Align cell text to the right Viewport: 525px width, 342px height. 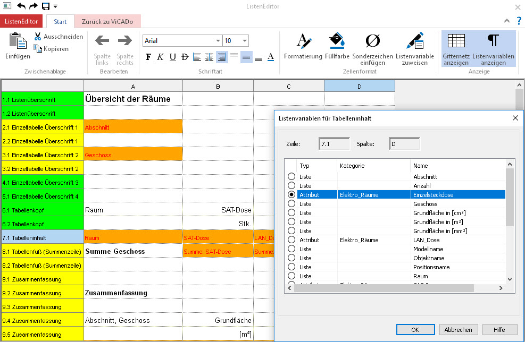[x=222, y=57]
